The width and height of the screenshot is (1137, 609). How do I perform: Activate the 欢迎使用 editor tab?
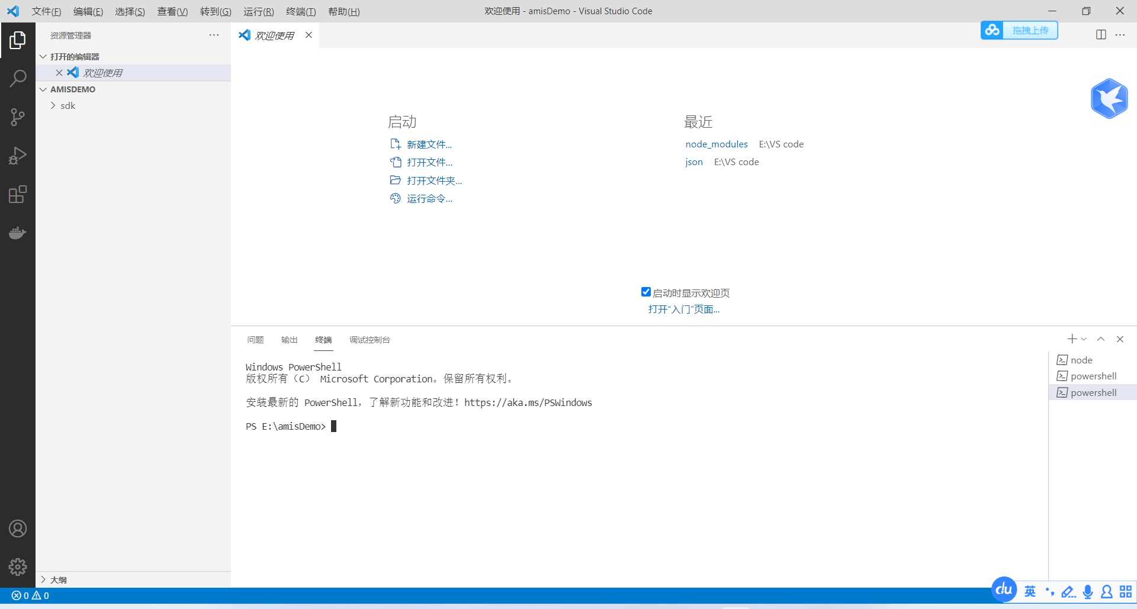(x=275, y=36)
